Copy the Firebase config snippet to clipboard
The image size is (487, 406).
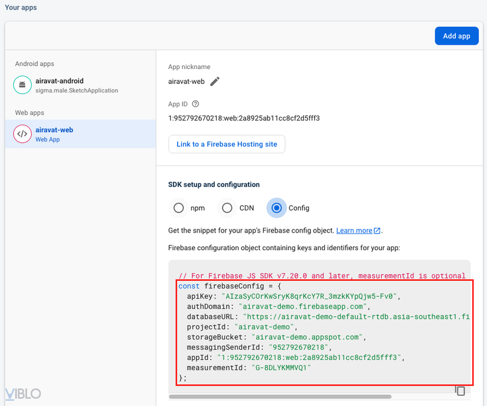(x=460, y=390)
